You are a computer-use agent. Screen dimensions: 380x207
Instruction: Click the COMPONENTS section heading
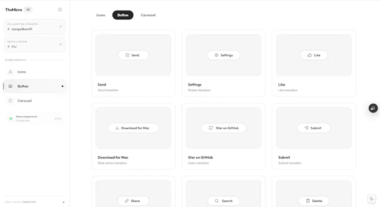click(x=16, y=60)
